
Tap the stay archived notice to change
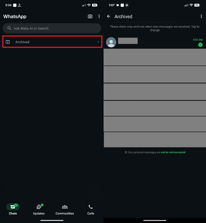click(x=155, y=28)
